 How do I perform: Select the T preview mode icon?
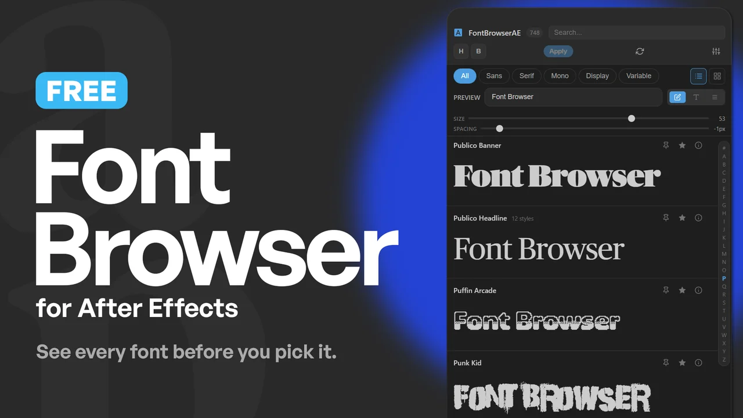696,97
